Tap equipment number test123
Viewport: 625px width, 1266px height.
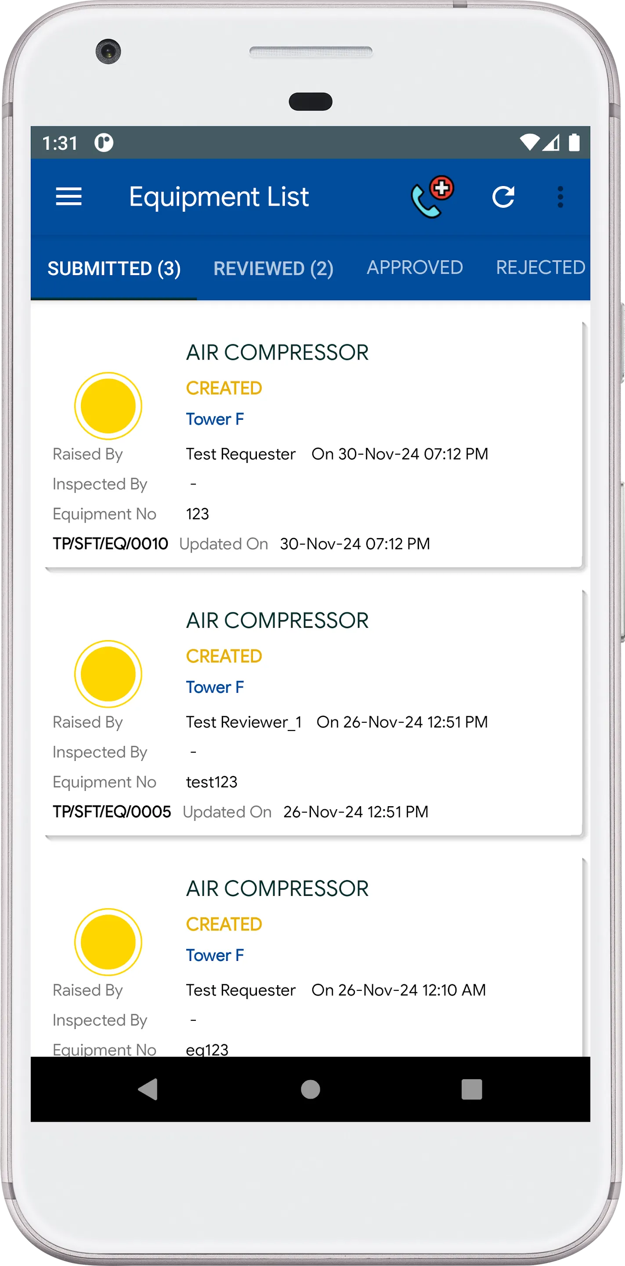click(212, 782)
